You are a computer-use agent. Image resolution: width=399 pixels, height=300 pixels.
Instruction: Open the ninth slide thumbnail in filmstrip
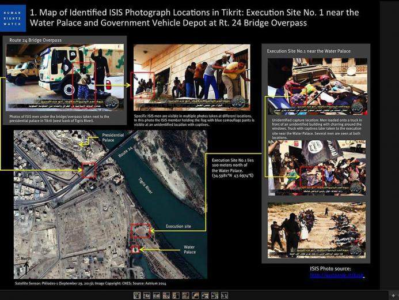[215, 295]
